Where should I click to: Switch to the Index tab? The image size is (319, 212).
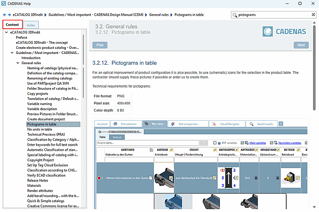(31, 25)
